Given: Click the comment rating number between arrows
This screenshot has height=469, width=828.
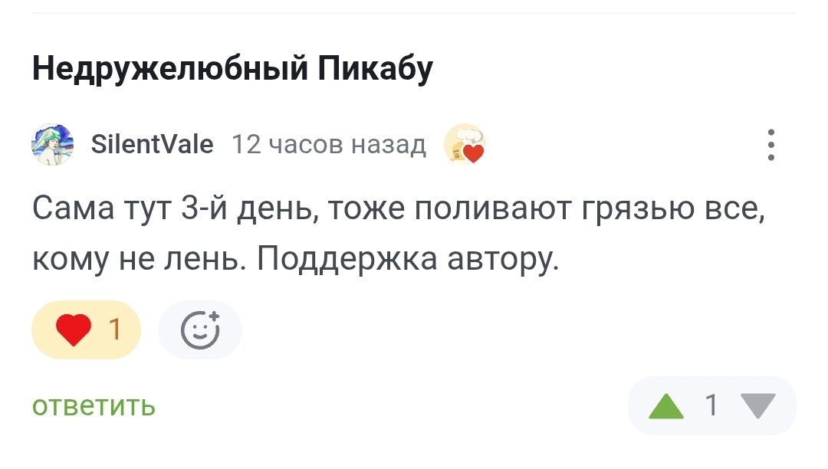Looking at the screenshot, I should tap(712, 405).
